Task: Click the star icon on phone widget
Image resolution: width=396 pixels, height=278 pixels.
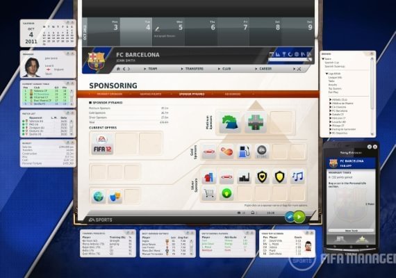Action: 362,239
